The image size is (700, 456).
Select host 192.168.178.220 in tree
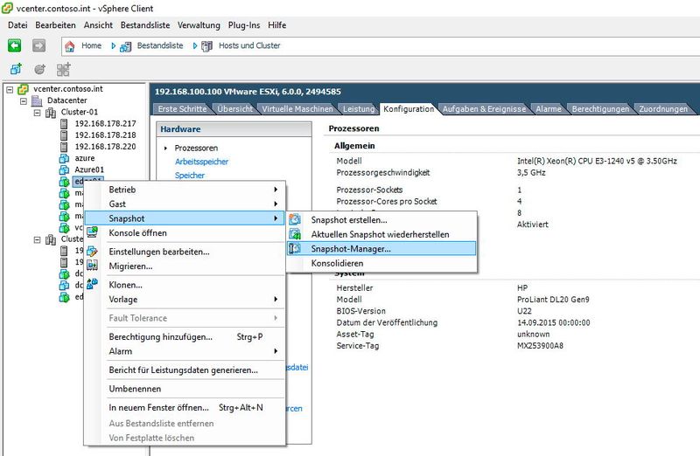105,147
